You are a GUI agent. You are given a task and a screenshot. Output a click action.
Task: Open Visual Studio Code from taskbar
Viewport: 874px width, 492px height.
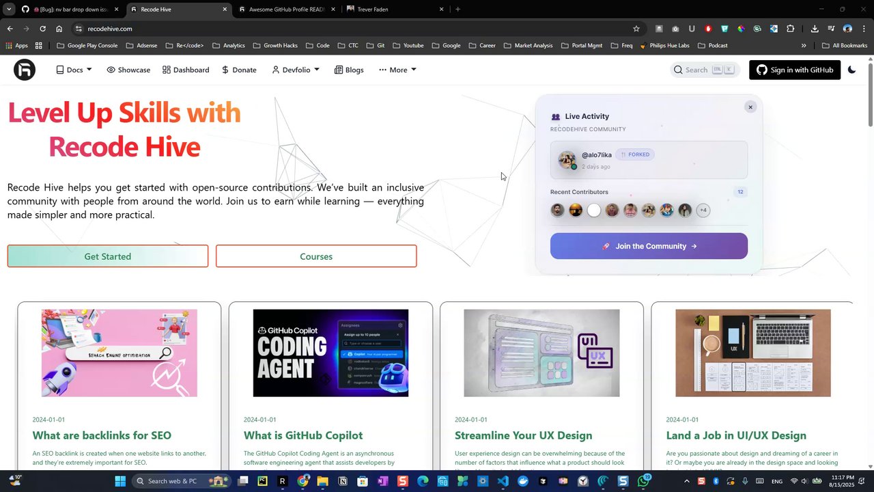(x=503, y=481)
